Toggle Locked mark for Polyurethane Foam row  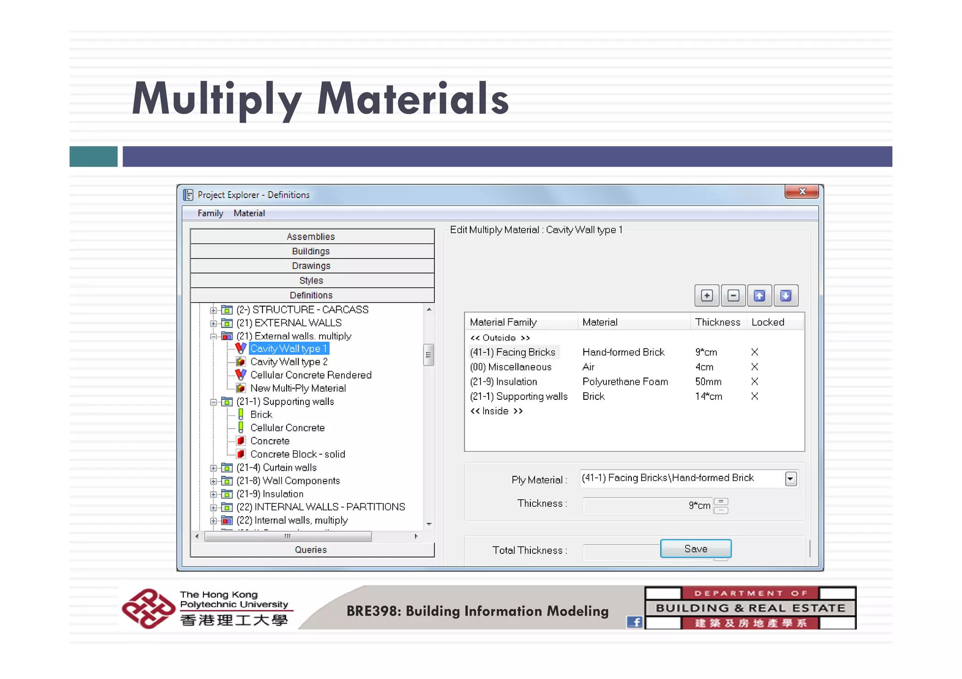[754, 381]
